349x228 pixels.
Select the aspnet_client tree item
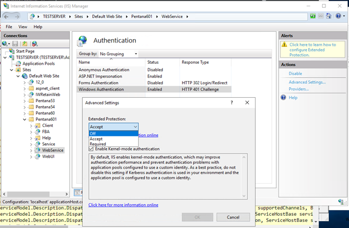tap(48, 88)
